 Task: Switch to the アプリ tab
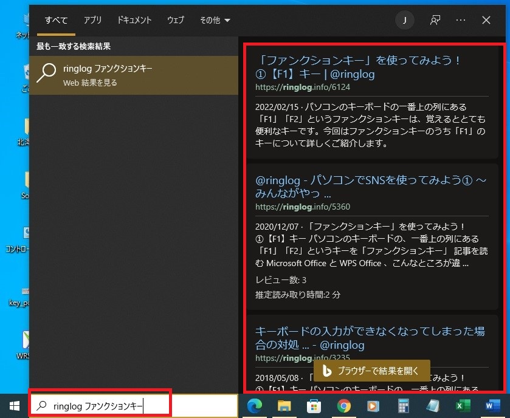(92, 20)
